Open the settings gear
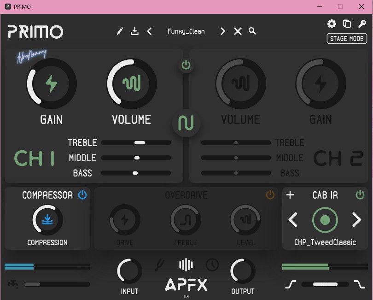The image size is (373, 300). [x=332, y=24]
